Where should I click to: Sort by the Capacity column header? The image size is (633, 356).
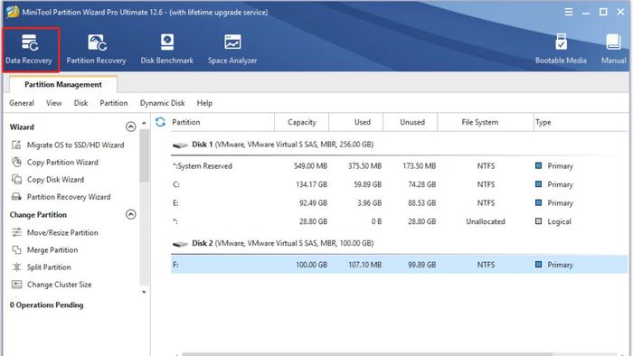pos(301,122)
